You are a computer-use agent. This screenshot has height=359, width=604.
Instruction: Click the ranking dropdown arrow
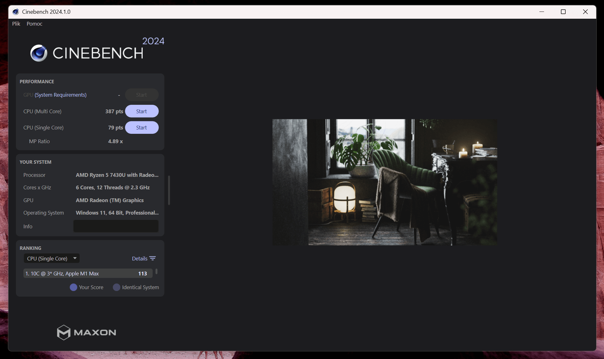75,258
